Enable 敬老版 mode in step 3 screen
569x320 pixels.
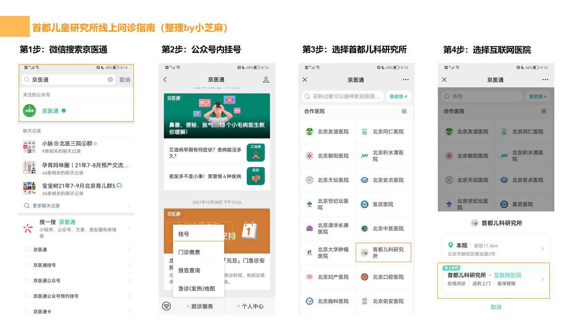pos(398,96)
